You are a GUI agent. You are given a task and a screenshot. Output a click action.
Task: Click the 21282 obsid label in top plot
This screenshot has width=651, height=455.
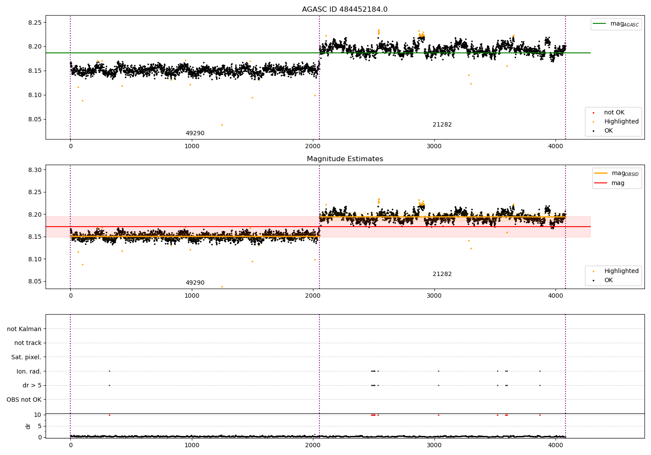[442, 125]
